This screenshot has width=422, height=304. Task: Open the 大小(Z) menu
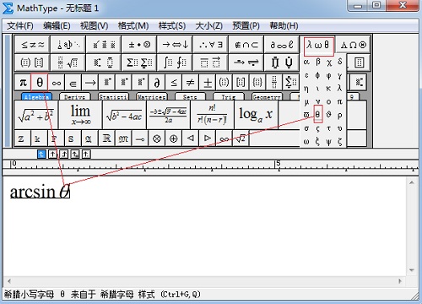click(209, 26)
